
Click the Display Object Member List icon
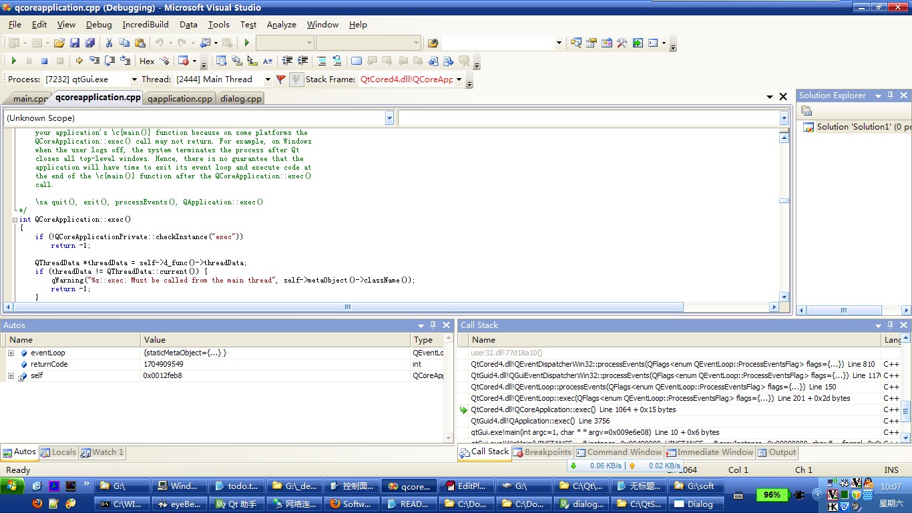[221, 61]
